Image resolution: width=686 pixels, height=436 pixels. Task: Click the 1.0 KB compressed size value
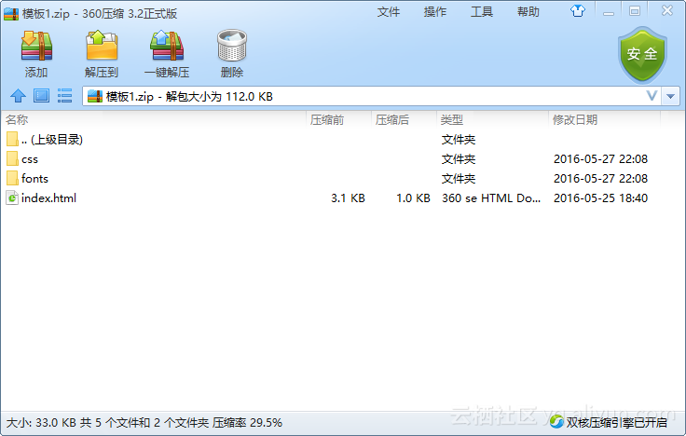click(413, 198)
